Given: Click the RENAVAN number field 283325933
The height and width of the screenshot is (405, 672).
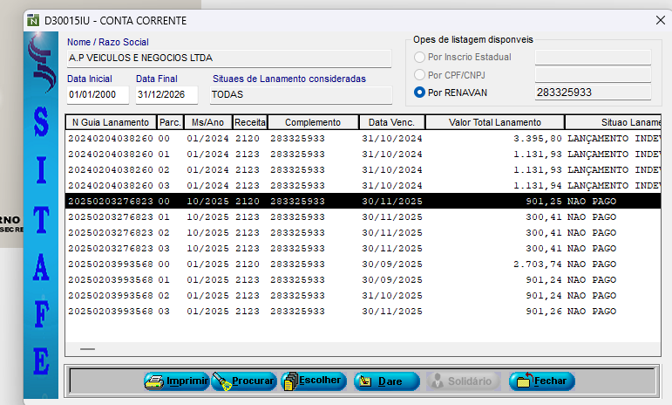Looking at the screenshot, I should [x=593, y=93].
